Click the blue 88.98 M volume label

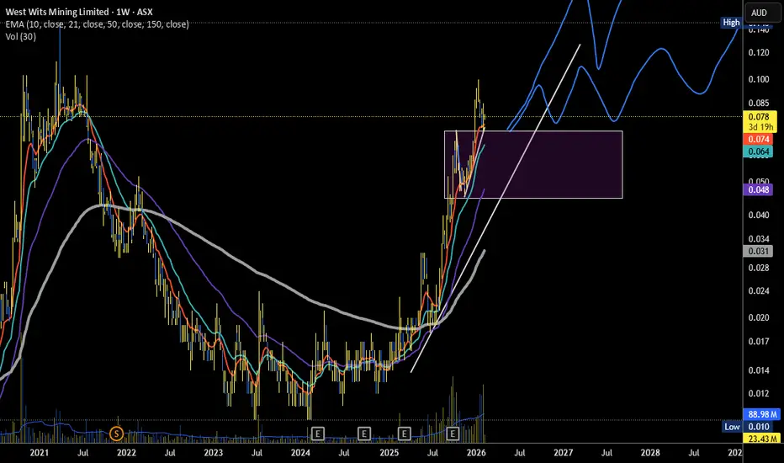tap(762, 414)
